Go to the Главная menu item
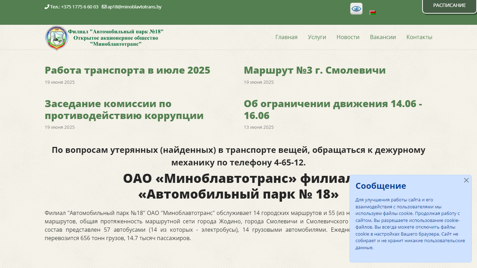Image resolution: width=477 pixels, height=268 pixels. pyautogui.click(x=286, y=37)
